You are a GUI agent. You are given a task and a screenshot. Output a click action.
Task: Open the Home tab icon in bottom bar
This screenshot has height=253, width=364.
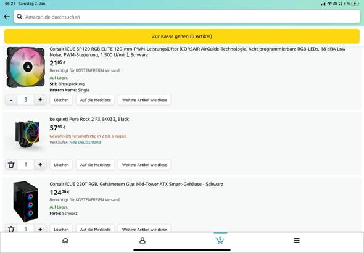65,241
